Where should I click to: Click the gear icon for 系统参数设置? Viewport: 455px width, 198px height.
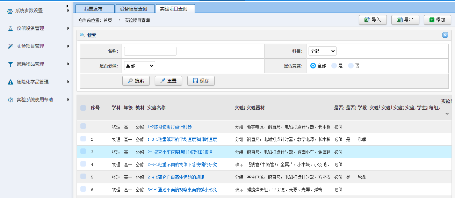click(x=10, y=11)
